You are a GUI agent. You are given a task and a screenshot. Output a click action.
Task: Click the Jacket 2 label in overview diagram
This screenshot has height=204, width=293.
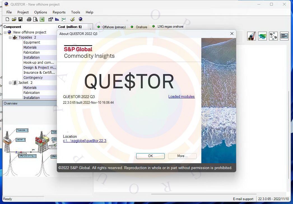(x=20, y=139)
